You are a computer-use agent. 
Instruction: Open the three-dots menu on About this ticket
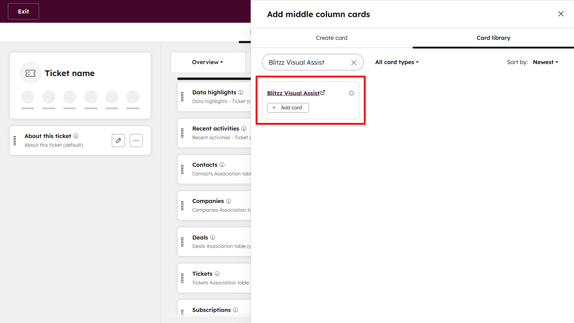click(136, 141)
